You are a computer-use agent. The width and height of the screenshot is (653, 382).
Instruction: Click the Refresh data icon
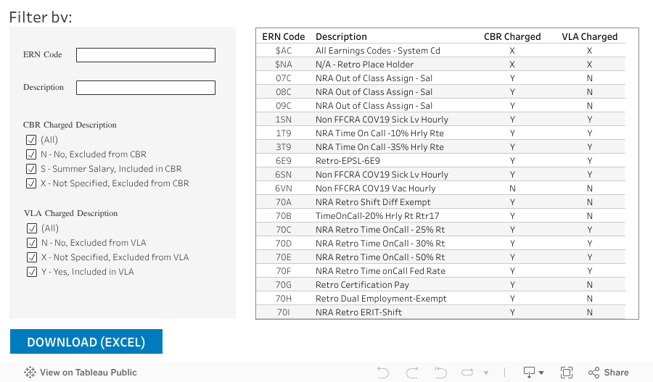click(x=468, y=373)
